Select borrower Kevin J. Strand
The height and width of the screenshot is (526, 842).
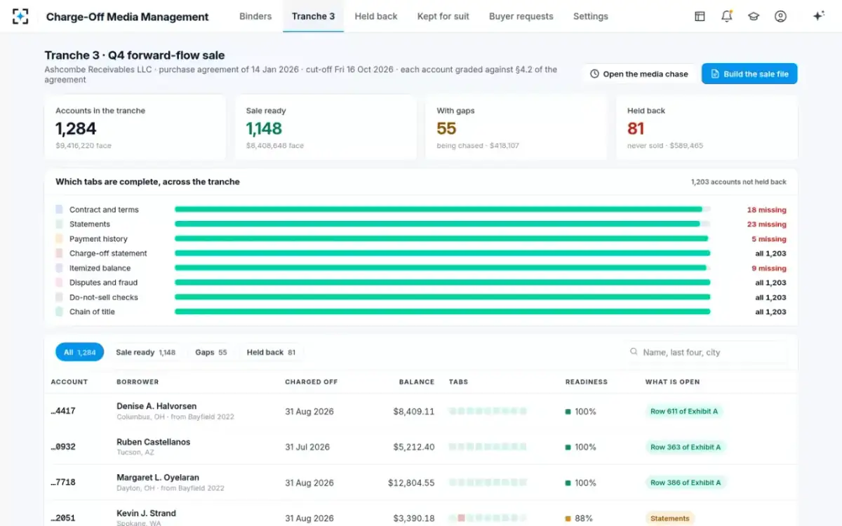coord(146,513)
